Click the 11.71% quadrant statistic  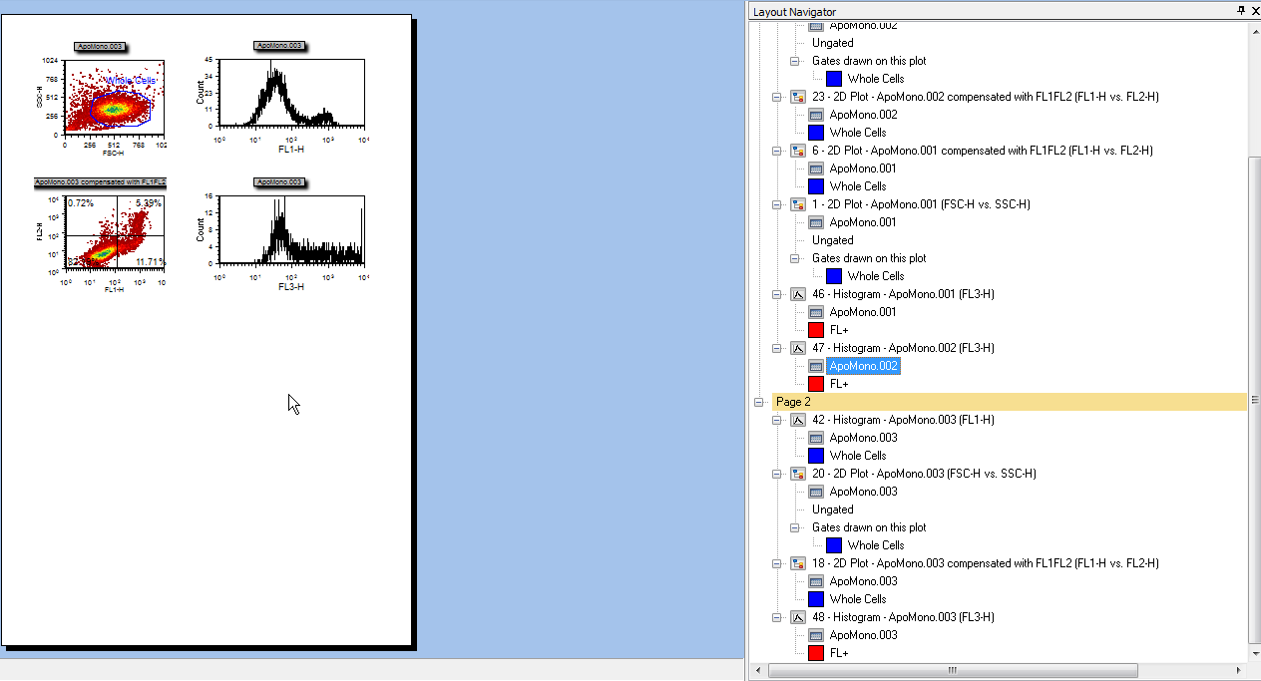coord(151,262)
